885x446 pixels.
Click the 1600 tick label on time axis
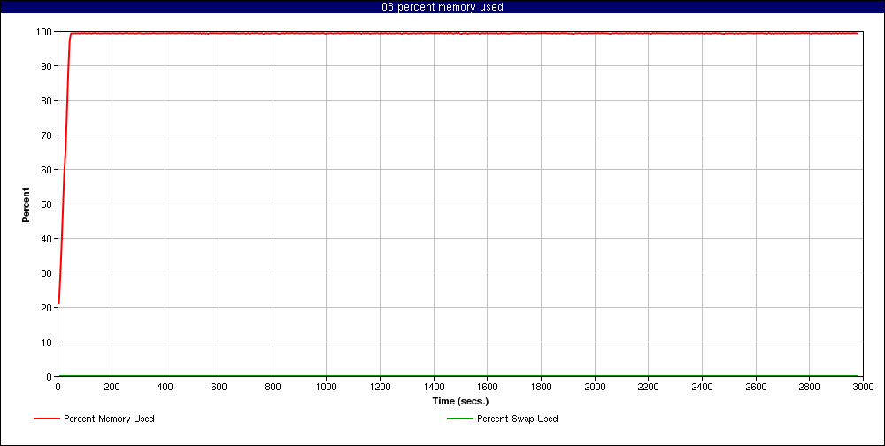point(488,387)
